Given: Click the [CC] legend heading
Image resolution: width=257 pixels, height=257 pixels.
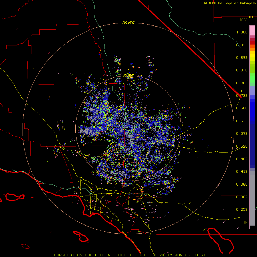Looking at the screenshot, I should pyautogui.click(x=244, y=20).
